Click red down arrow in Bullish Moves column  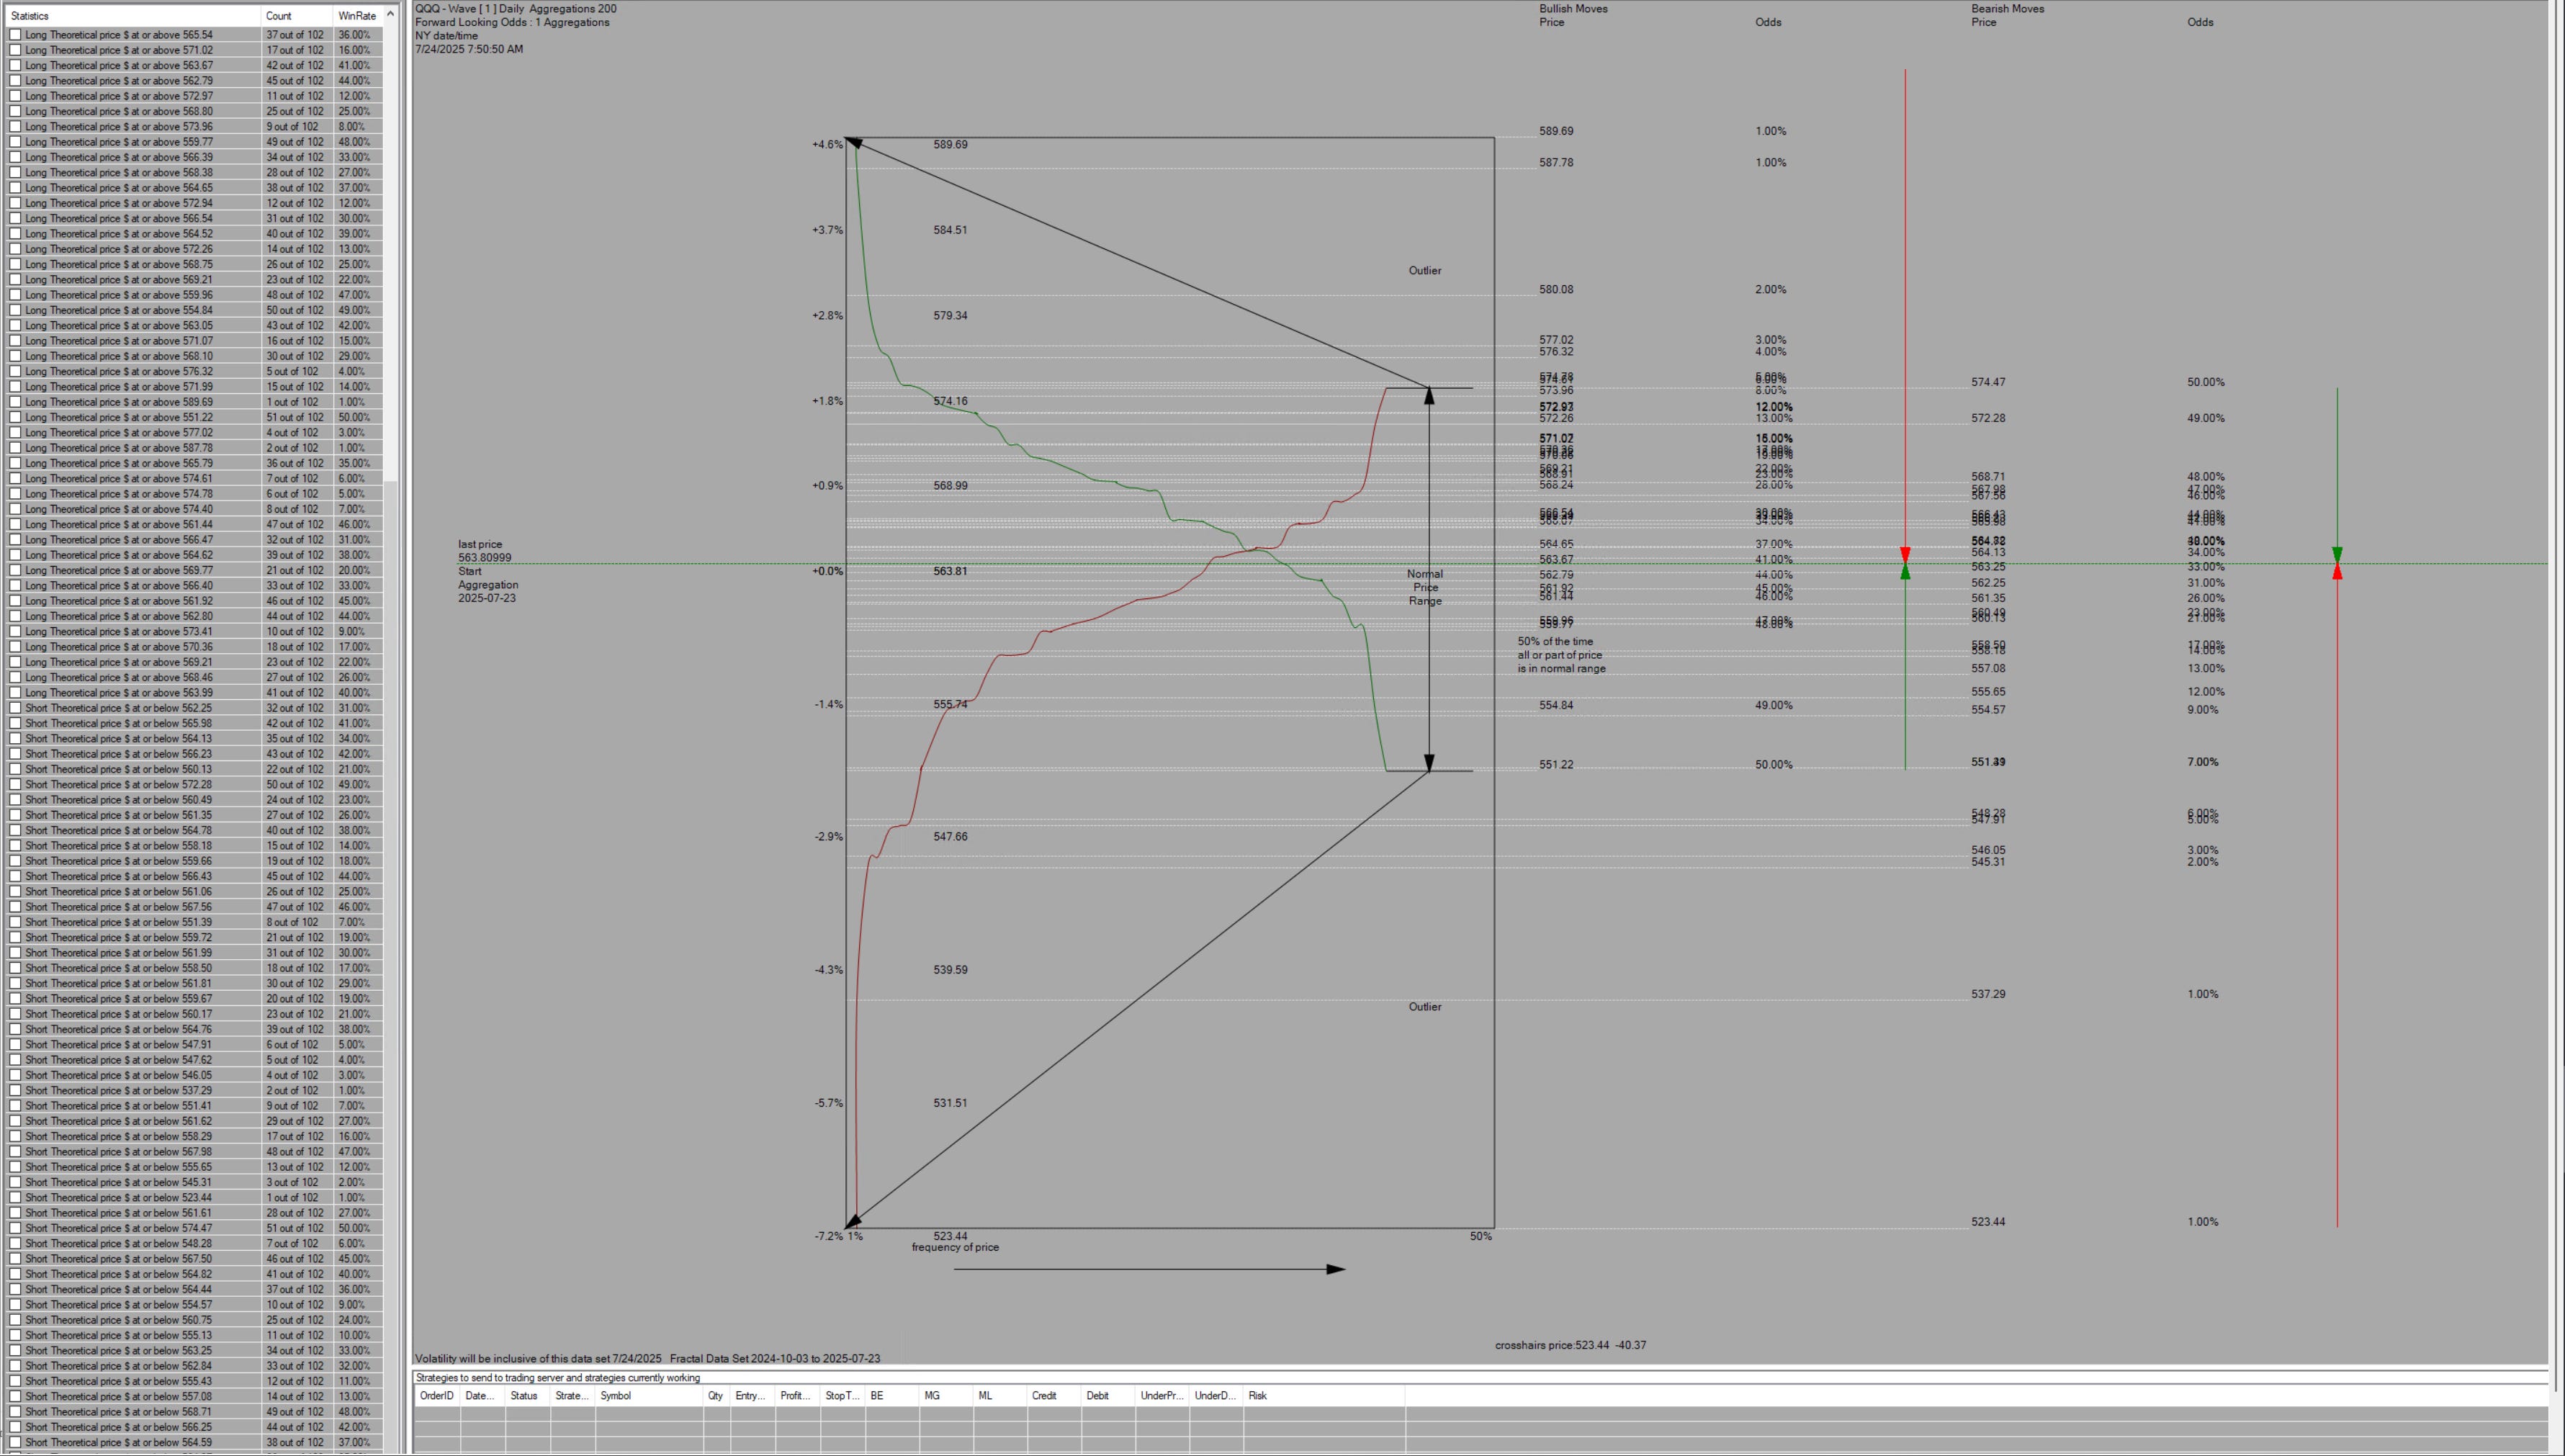coord(1905,554)
